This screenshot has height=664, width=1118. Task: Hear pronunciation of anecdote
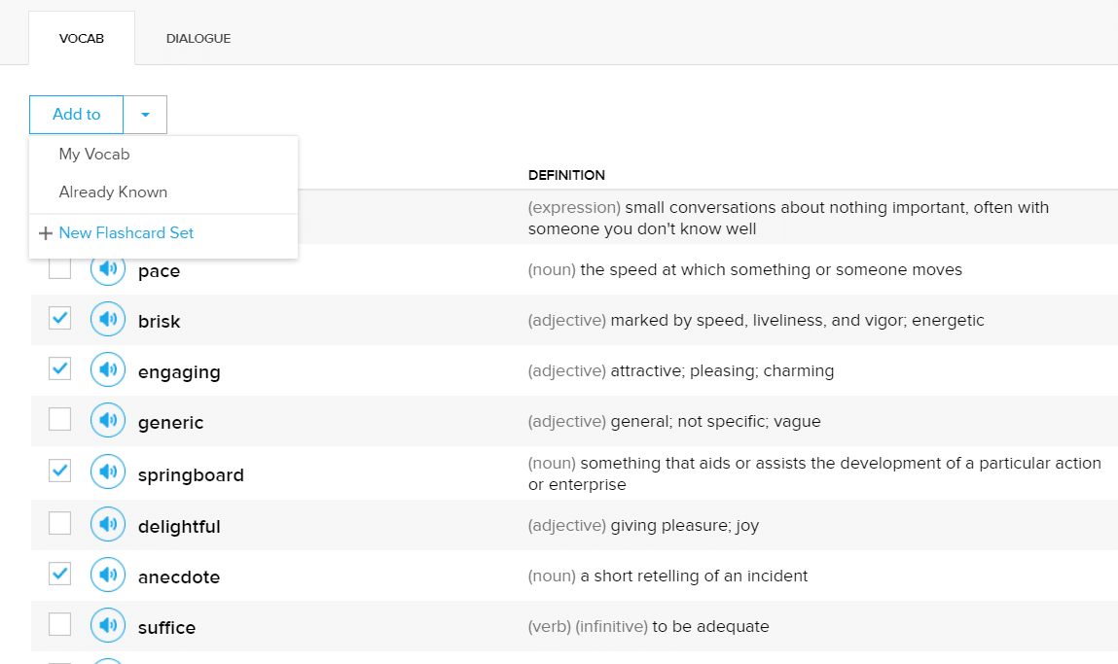coord(108,576)
